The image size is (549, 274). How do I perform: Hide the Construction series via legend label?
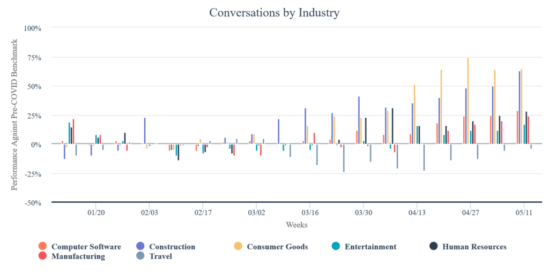[x=172, y=247]
